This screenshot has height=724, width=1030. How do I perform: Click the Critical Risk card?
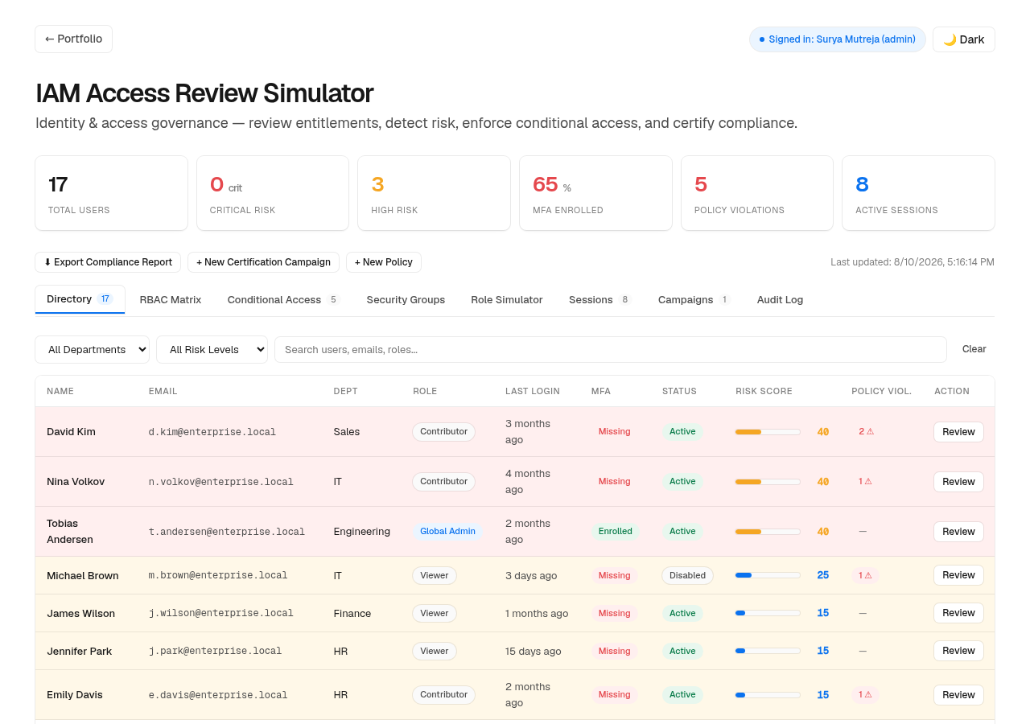click(x=273, y=193)
